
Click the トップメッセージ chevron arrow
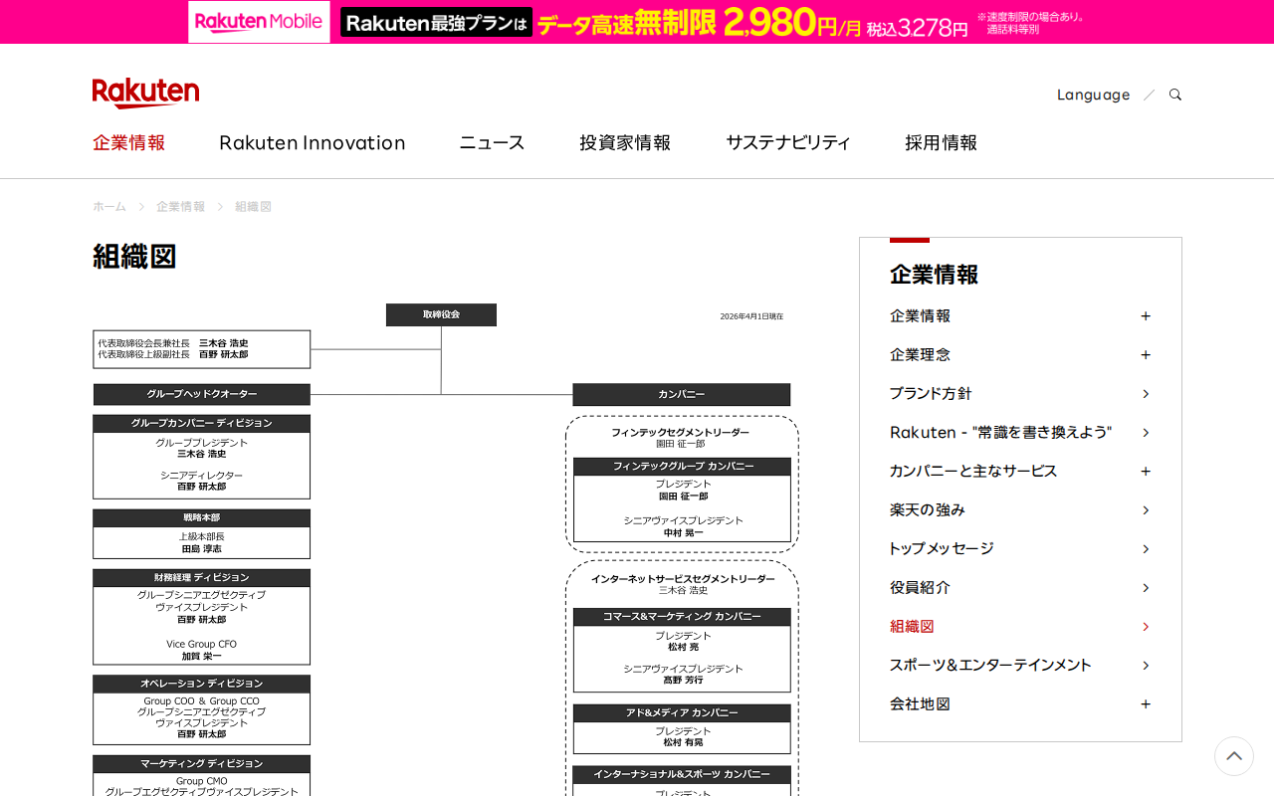pyautogui.click(x=1146, y=549)
